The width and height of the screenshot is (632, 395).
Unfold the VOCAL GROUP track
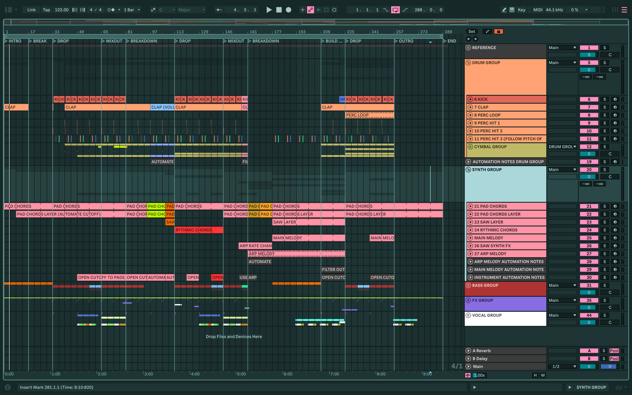468,315
